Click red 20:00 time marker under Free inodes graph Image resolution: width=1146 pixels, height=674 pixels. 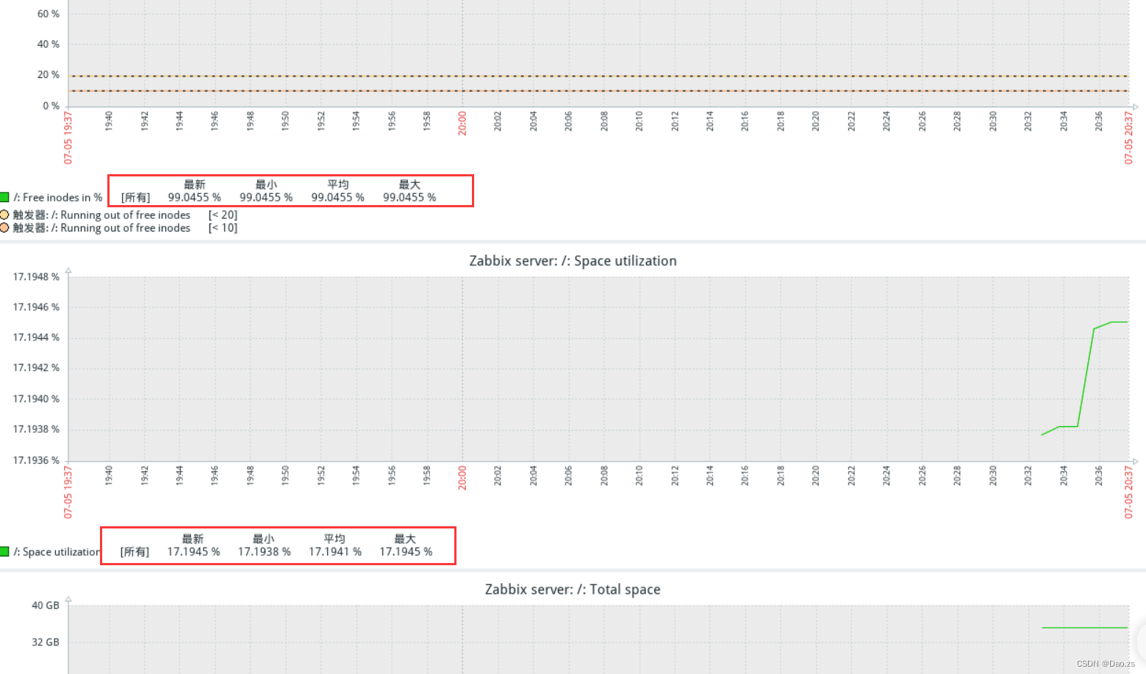click(462, 123)
